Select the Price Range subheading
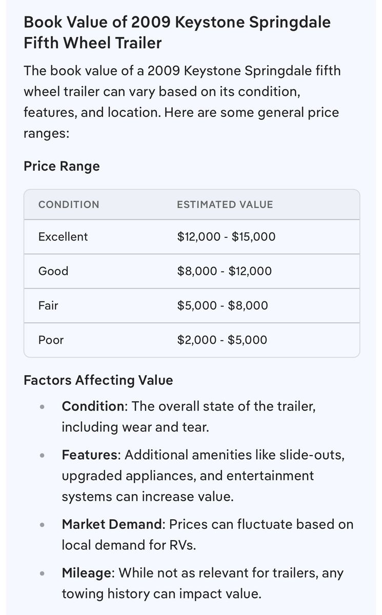Viewport: 382px width, 615px height. click(x=62, y=166)
